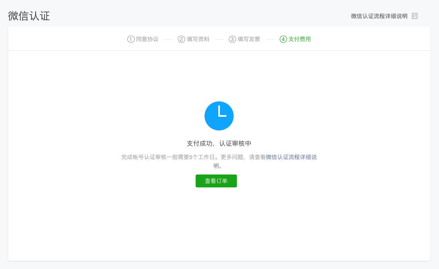Select the circled number 3 step icon
The height and width of the screenshot is (269, 439).
pos(232,39)
